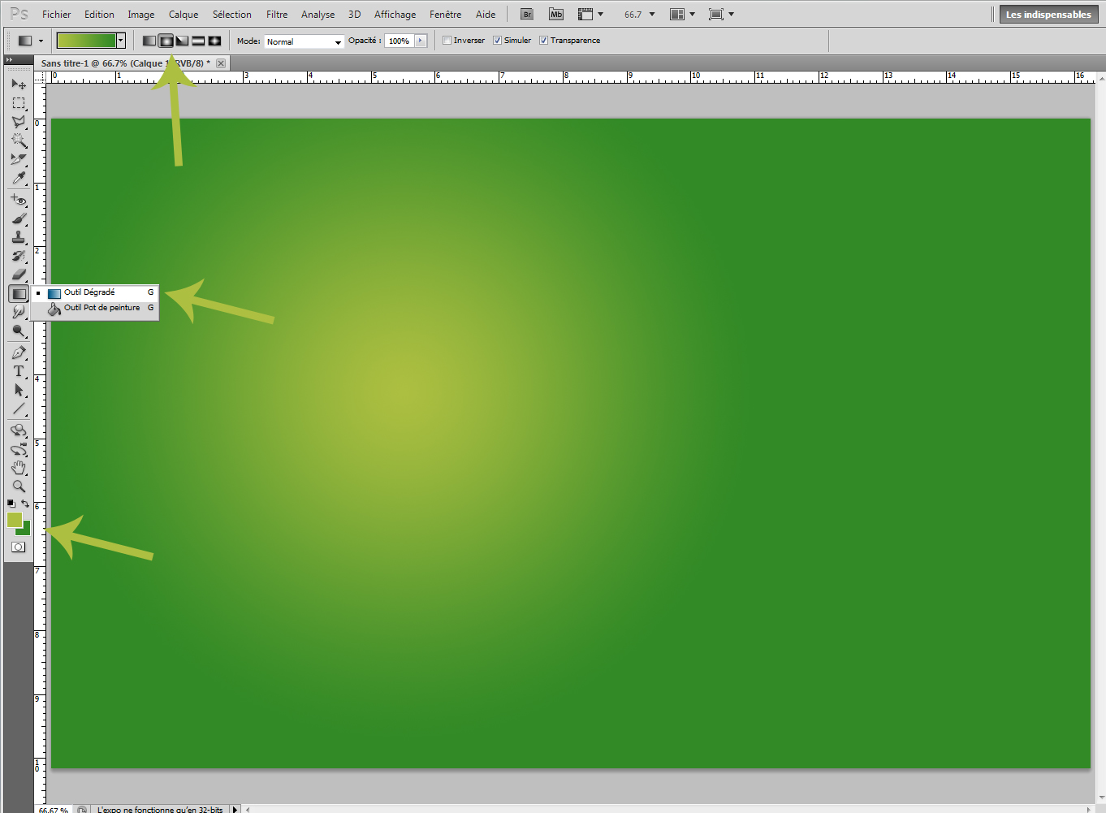The width and height of the screenshot is (1106, 813).
Task: Select the Smudge tool
Action: coord(19,312)
